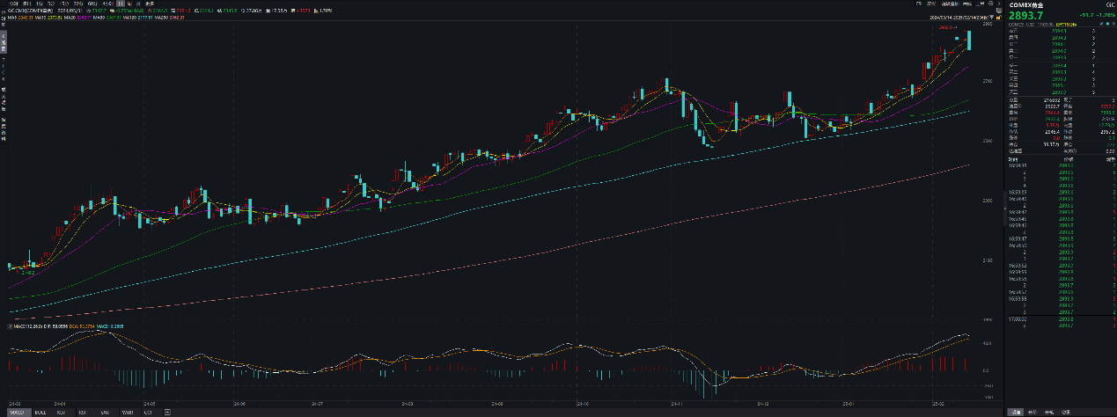1117x417 pixels.
Task: Select first tab under the trade list
Action: coord(1015,412)
